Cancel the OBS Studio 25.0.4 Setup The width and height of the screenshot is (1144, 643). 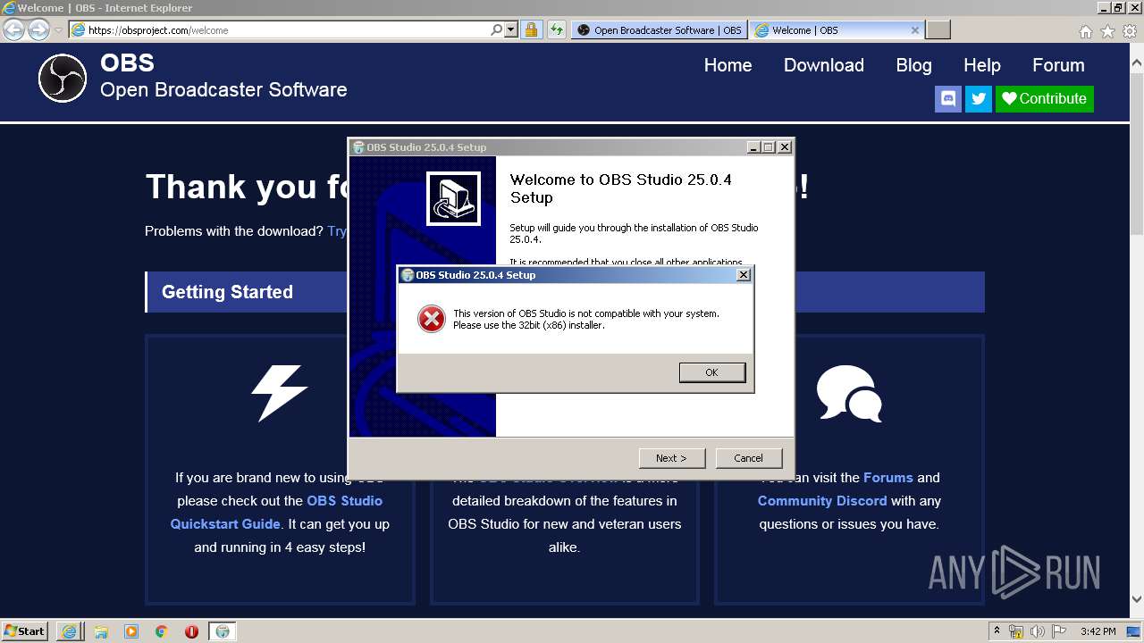[x=749, y=458]
